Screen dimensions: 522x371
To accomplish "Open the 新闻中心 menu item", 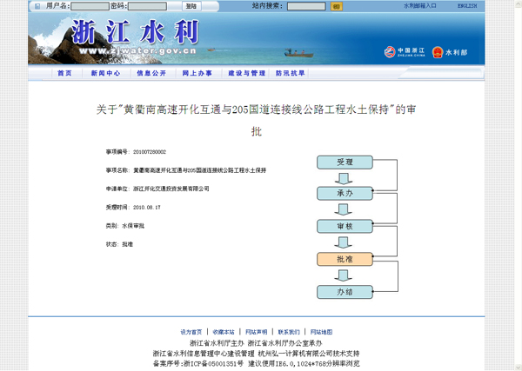I will tap(105, 74).
